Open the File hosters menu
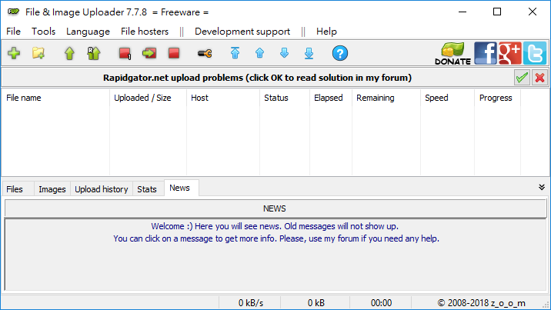551x310 pixels. (x=145, y=32)
